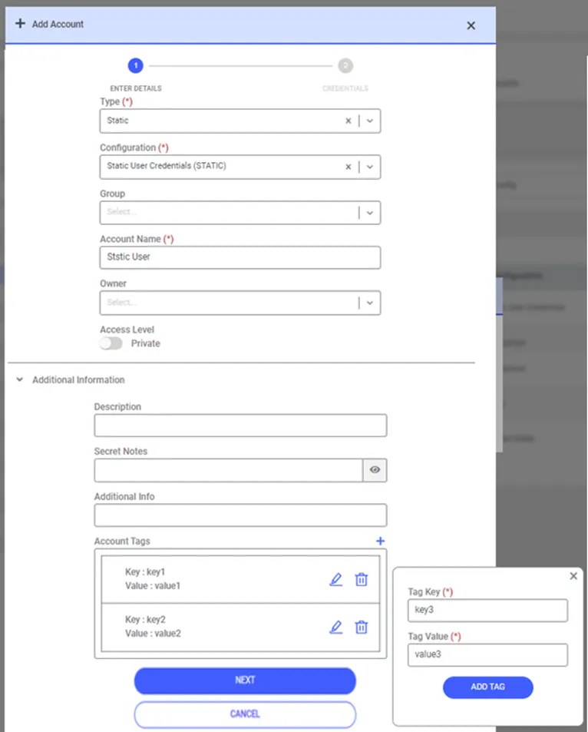Viewport: 588px width, 732px height.
Task: Click the ADD TAG button
Action: tap(487, 687)
